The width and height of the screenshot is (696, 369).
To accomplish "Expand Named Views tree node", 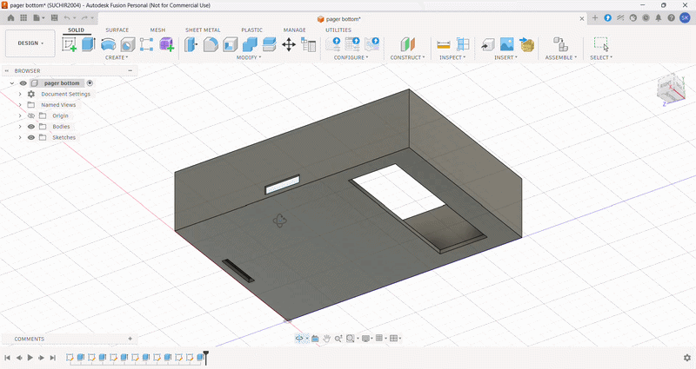I will (20, 105).
